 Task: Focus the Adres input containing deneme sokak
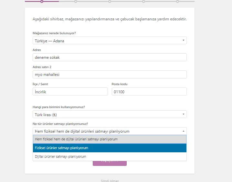110,57
